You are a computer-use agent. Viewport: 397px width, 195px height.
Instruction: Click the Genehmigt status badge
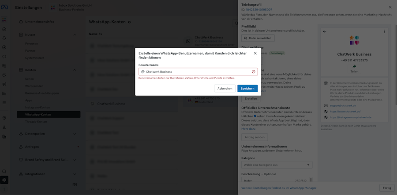277,53
